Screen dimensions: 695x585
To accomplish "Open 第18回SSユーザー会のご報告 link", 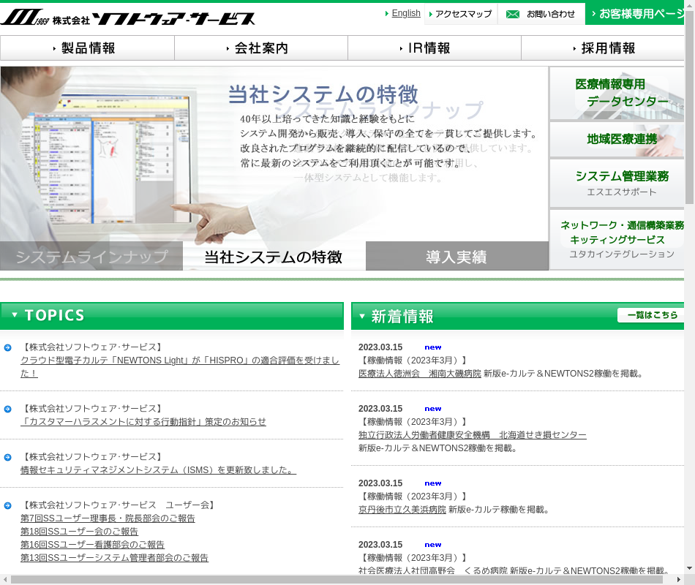I will click(79, 532).
